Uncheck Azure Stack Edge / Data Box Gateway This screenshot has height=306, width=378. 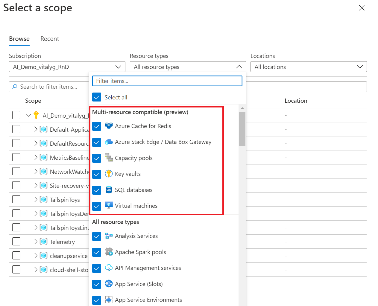click(97, 142)
